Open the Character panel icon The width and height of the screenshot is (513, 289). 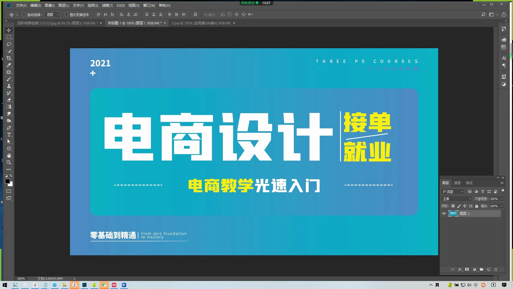(x=504, y=58)
